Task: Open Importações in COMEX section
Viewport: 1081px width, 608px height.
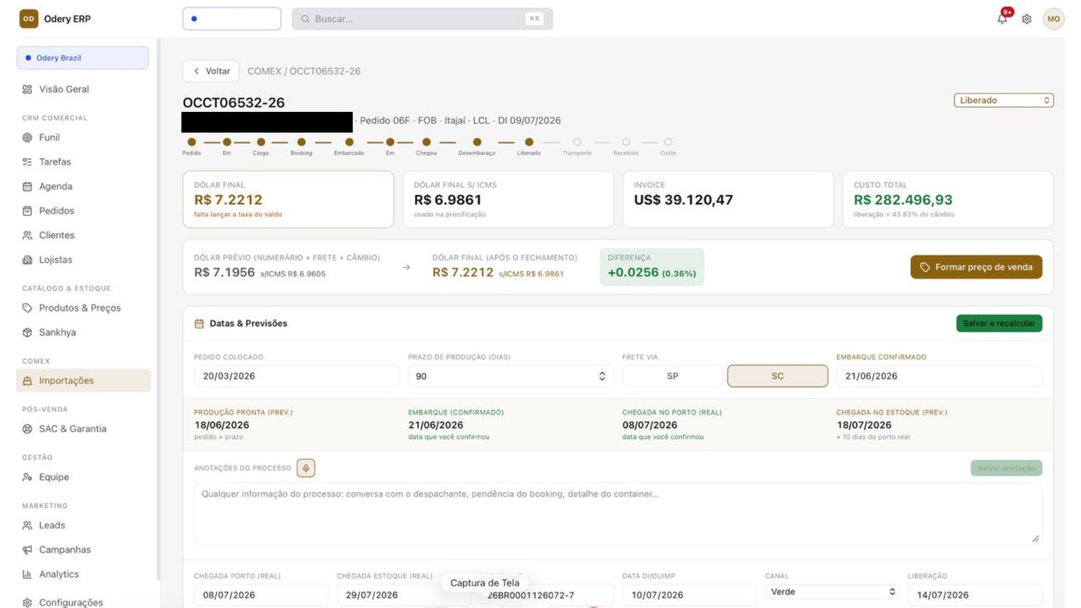Action: click(83, 381)
